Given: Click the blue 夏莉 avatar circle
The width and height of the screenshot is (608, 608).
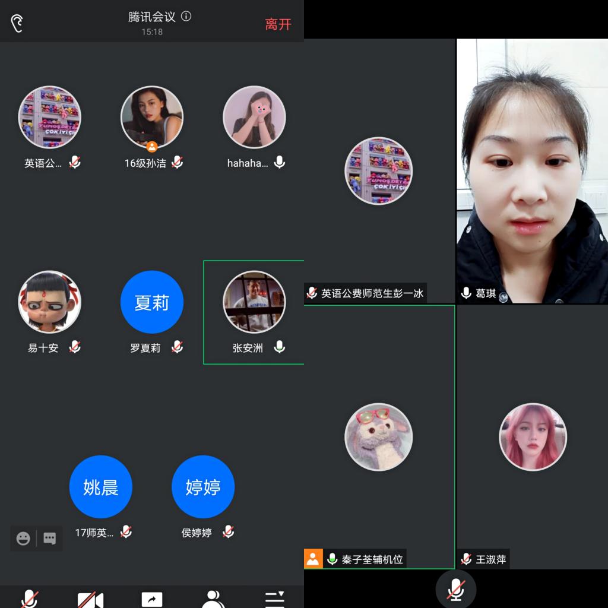Looking at the screenshot, I should [x=152, y=302].
